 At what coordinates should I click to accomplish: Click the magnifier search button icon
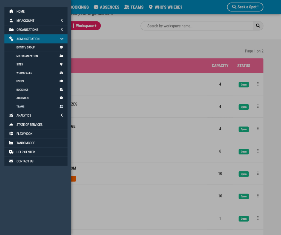point(258,26)
